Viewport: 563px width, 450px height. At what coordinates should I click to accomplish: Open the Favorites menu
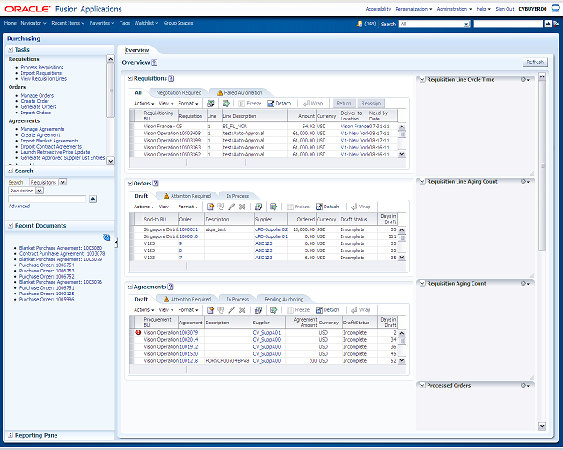tap(102, 23)
